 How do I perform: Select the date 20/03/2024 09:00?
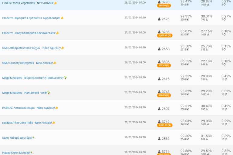135,122
